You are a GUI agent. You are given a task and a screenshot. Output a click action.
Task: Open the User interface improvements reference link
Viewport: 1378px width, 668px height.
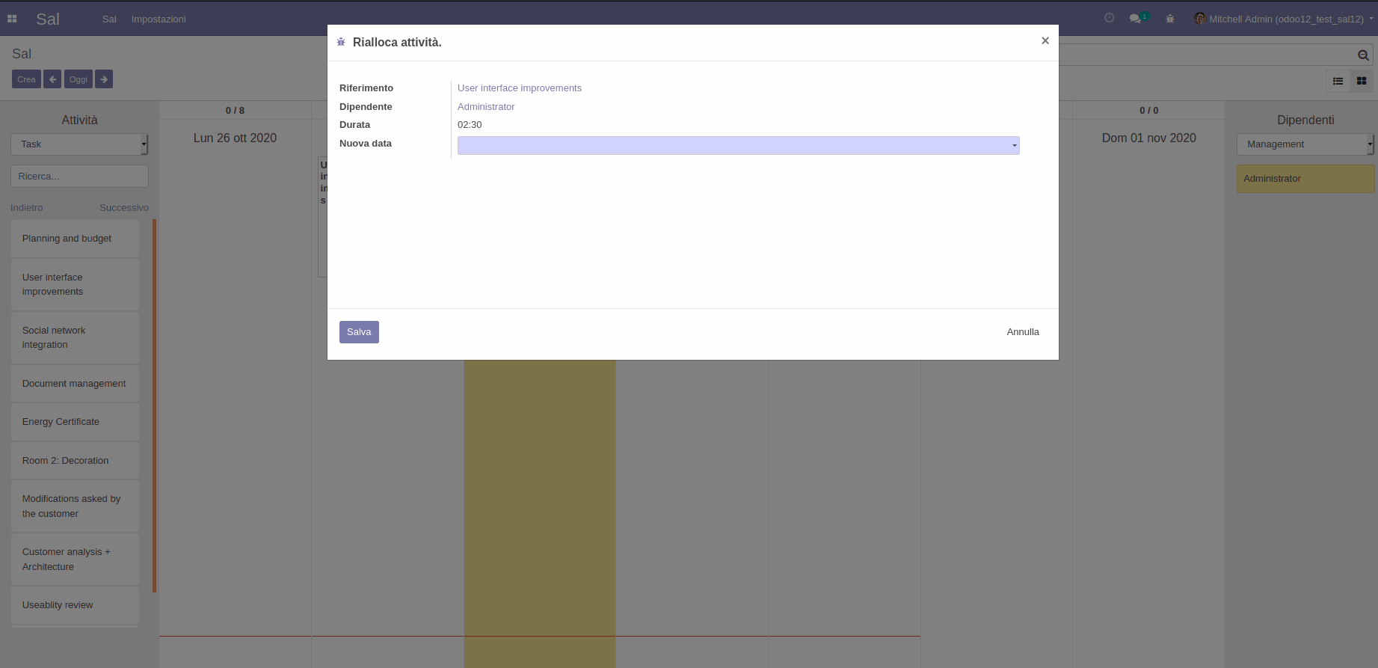point(519,88)
